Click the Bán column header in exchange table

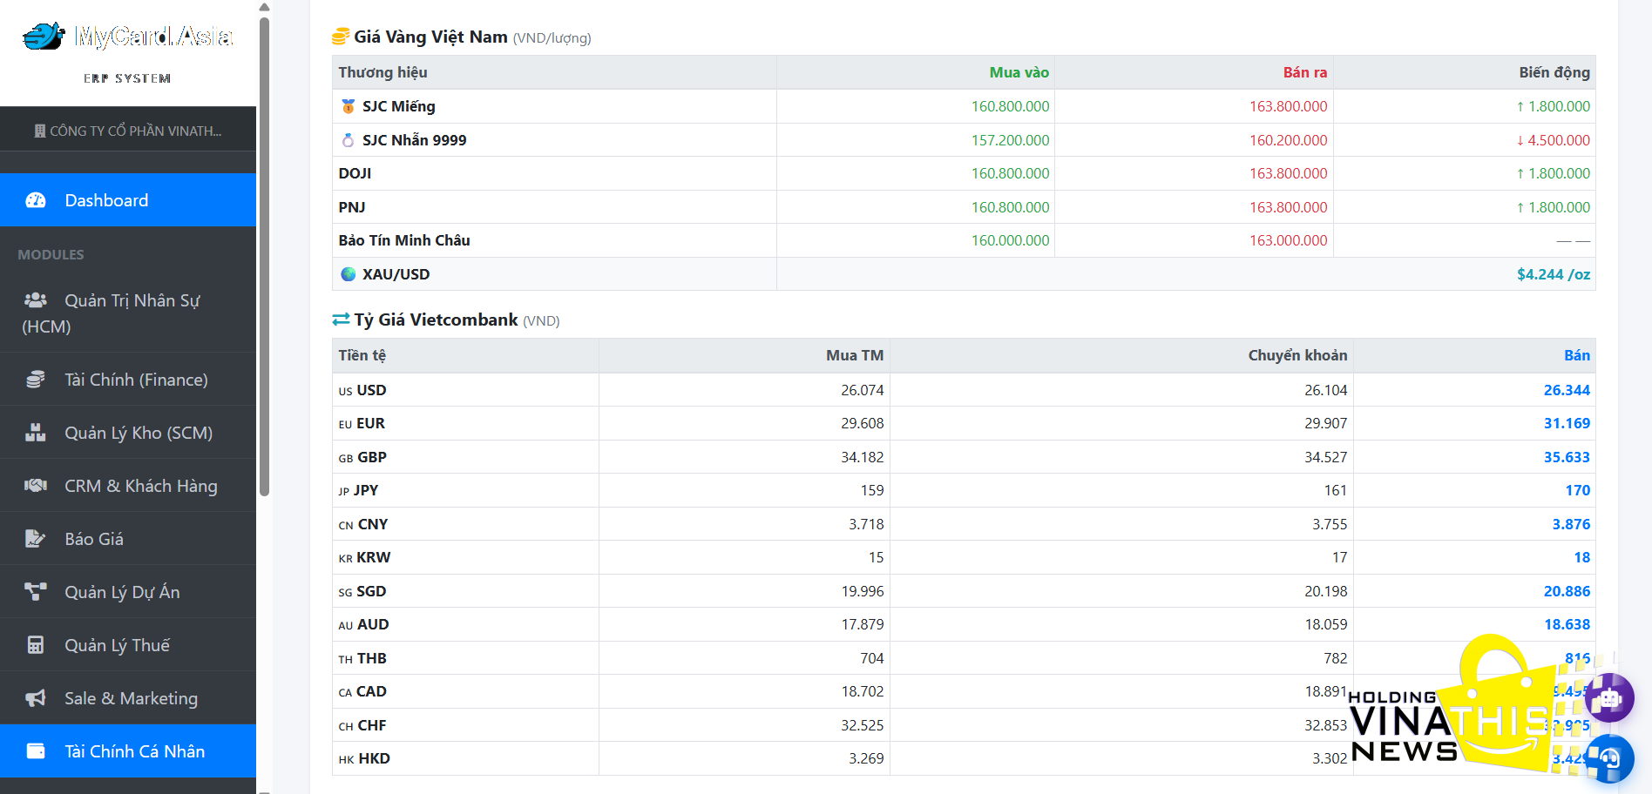[1576, 355]
